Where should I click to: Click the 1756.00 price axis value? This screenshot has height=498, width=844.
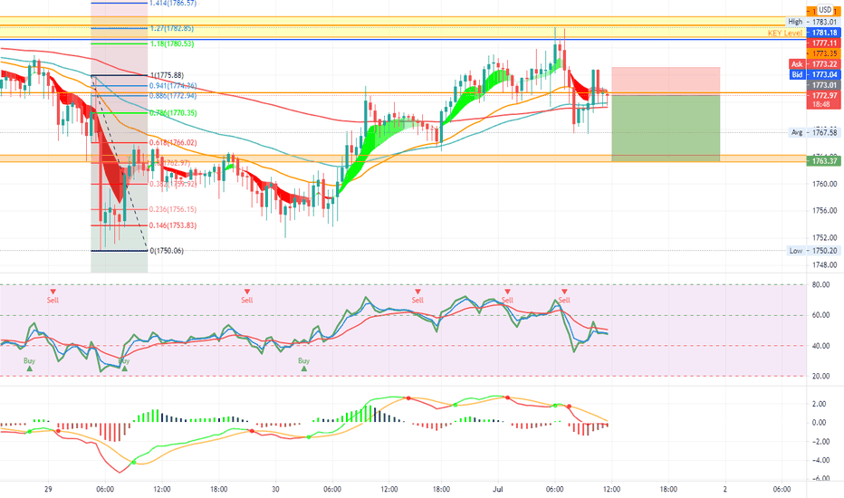825,211
